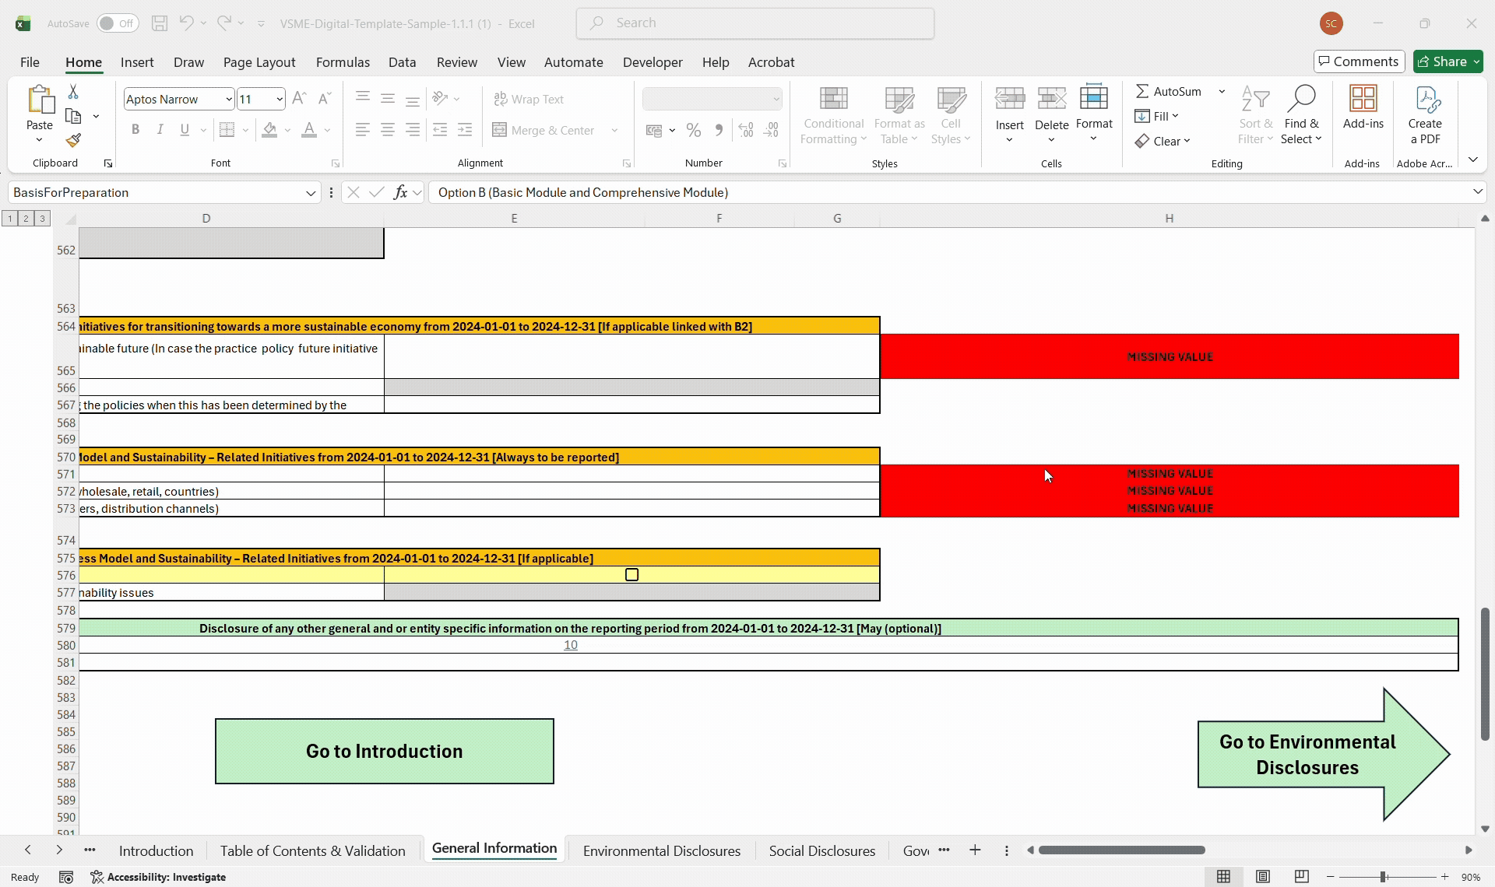Toggle Wrap Text
This screenshot has height=887, width=1495.
[x=529, y=99]
